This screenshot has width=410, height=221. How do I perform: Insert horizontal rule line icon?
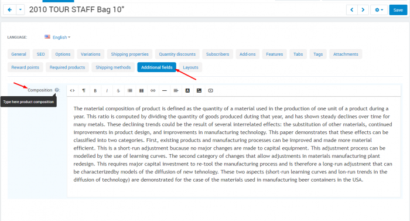click(165, 91)
